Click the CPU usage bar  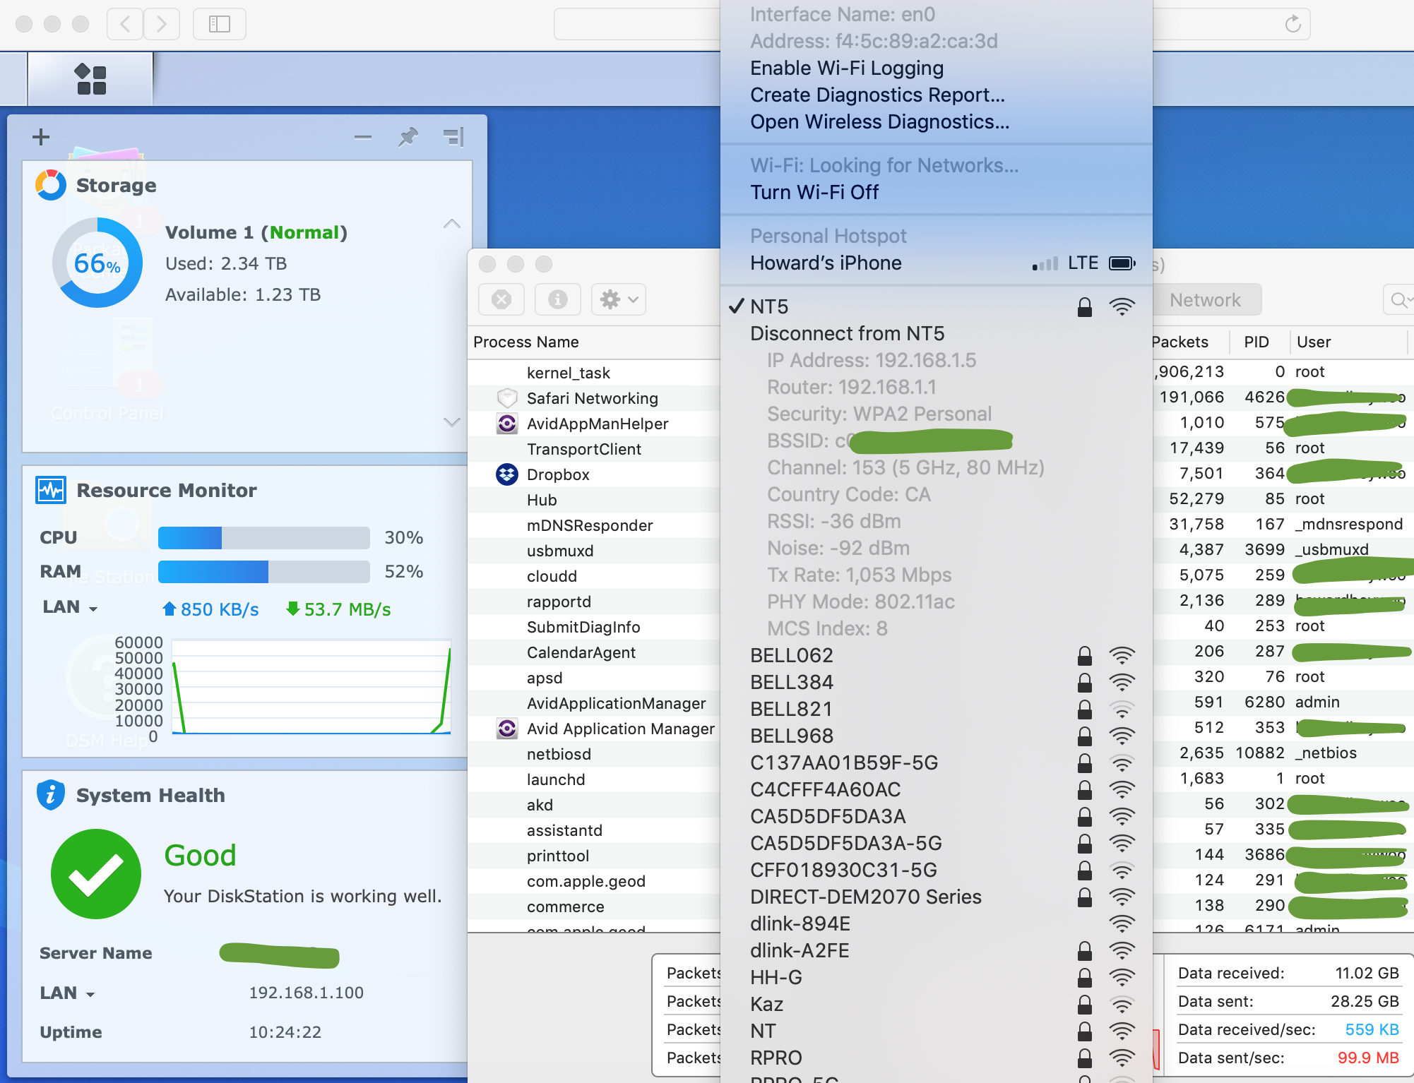point(264,538)
